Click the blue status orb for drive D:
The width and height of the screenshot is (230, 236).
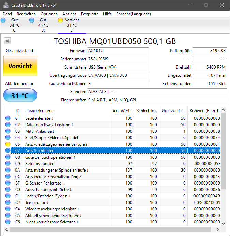coord(32,20)
